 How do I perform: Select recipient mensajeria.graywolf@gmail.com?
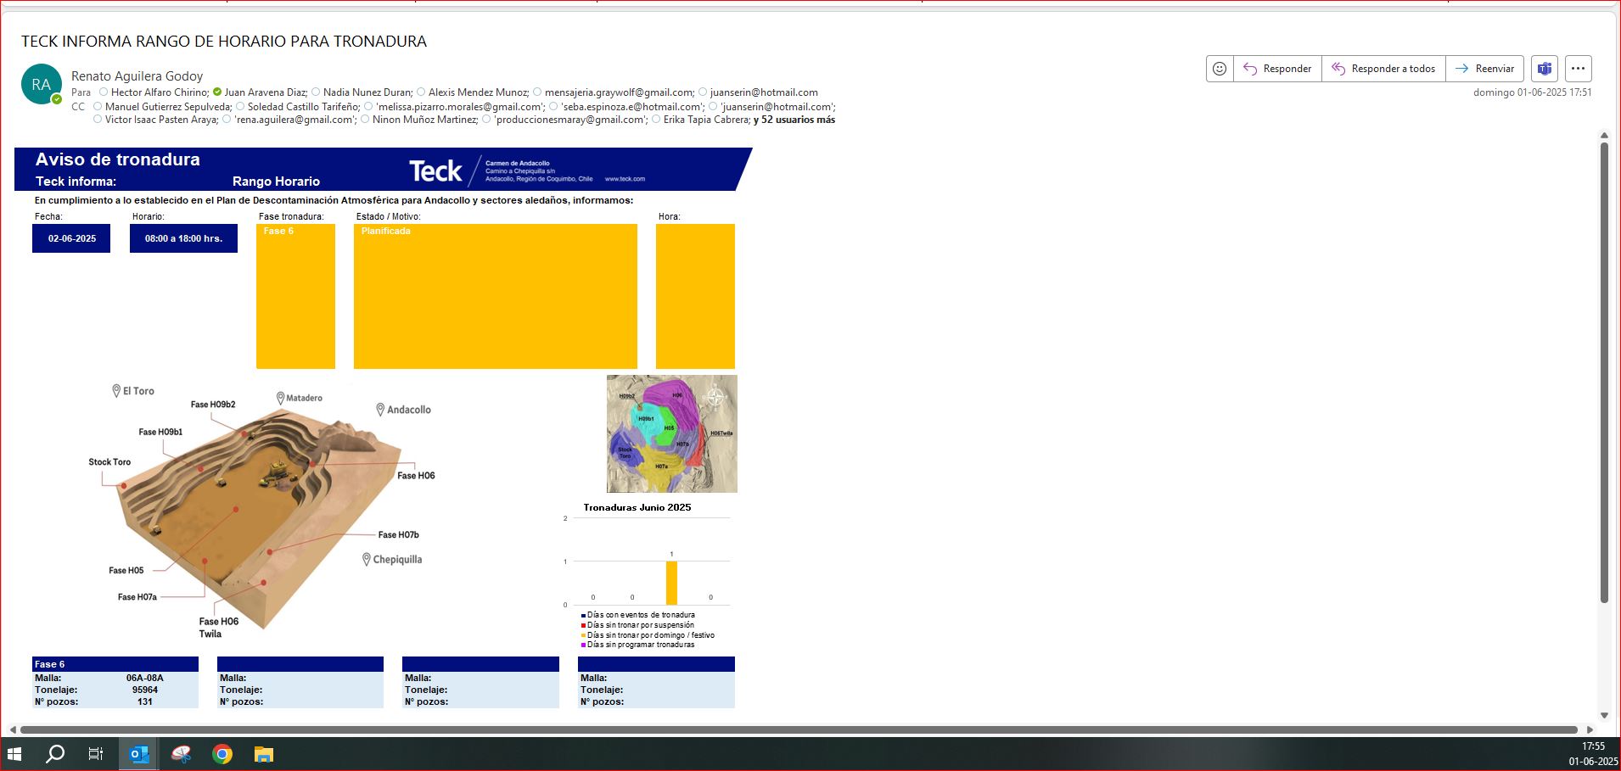click(618, 92)
